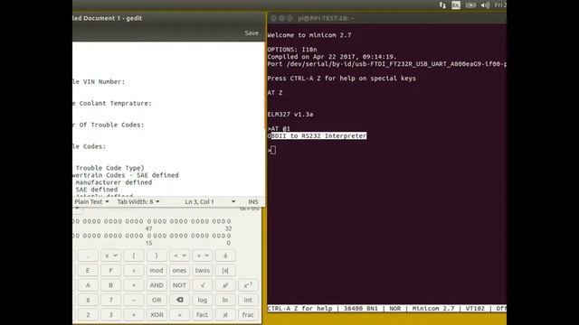Click the division operator in calculator
Image resolution: width=579 pixels, height=325 pixels.
(x=134, y=271)
